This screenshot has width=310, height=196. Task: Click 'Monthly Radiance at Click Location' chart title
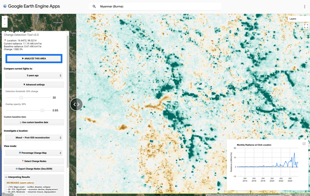[254, 145]
